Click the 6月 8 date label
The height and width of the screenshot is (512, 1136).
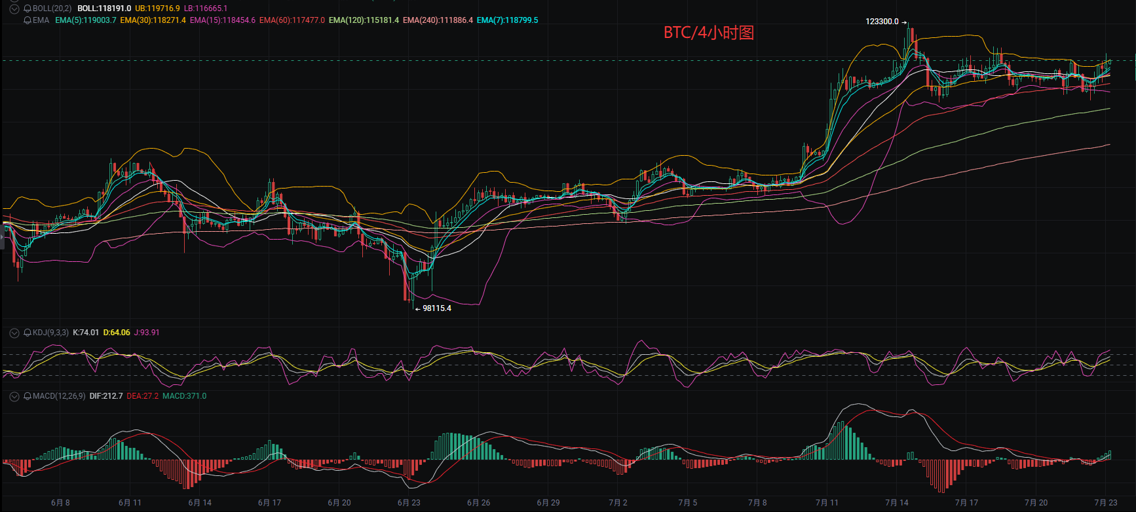60,503
